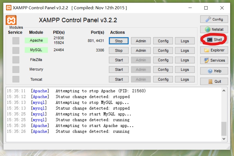Stop the MySQL module
The width and height of the screenshot is (234, 156).
119,51
